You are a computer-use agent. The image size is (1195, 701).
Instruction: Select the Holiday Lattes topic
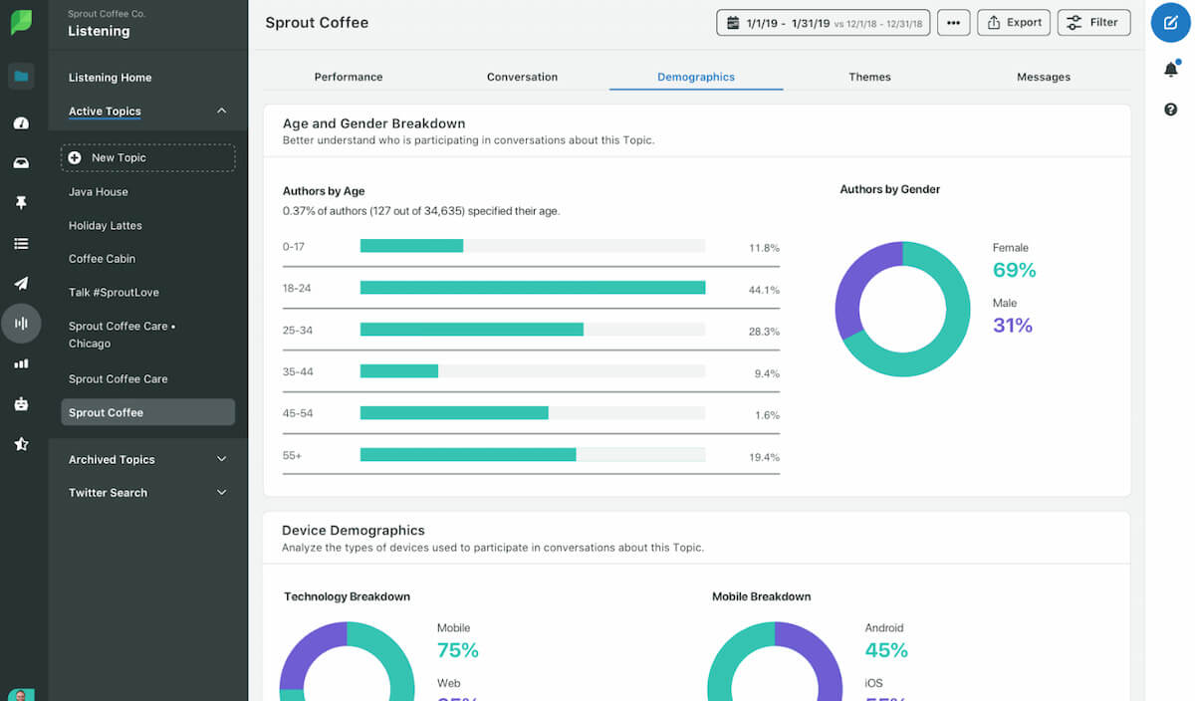click(x=103, y=225)
